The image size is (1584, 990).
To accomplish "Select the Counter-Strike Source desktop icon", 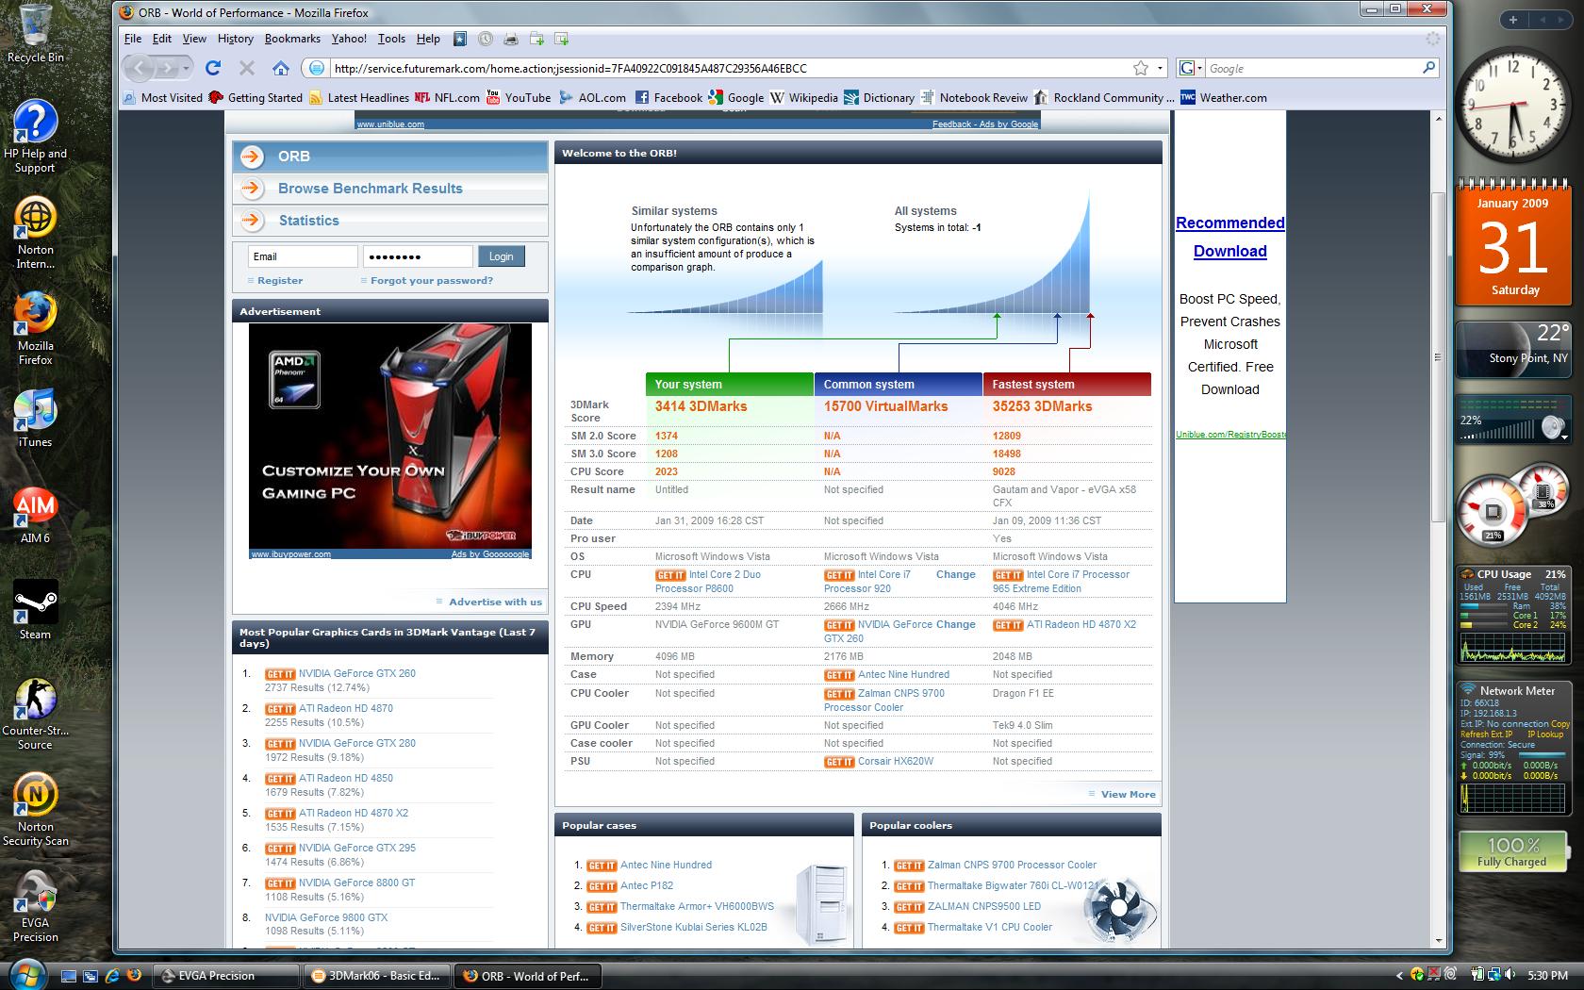I will click(x=35, y=714).
